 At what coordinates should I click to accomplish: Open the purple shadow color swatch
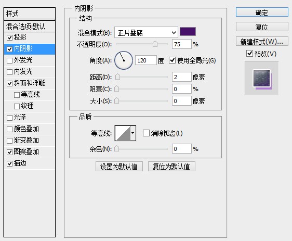(188, 32)
